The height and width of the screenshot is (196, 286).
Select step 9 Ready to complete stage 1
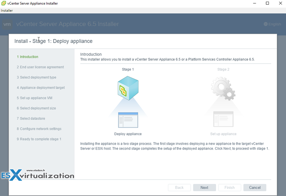[39, 139]
